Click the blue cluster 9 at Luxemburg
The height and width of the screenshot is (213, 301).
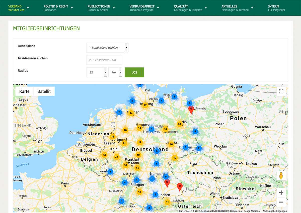point(110,172)
